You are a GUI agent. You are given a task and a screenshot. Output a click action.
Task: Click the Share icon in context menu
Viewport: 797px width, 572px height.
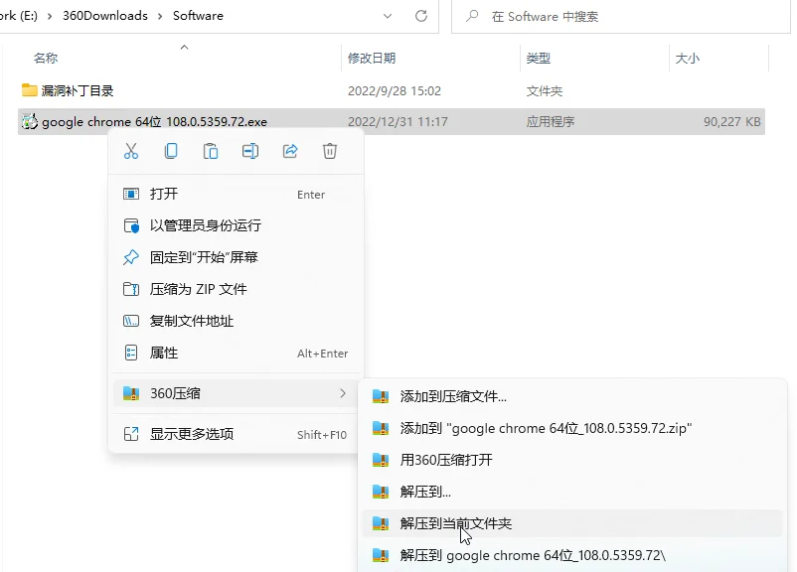[290, 151]
